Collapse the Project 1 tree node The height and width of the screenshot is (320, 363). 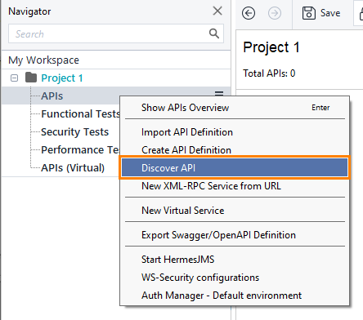coord(14,78)
